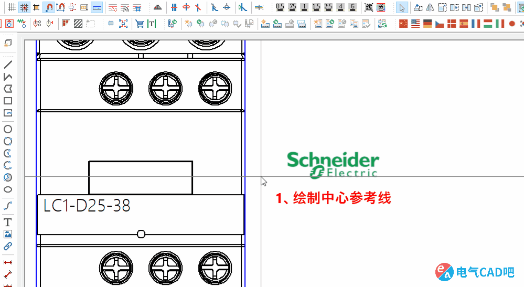Set line thickness to 4

[x=340, y=7]
